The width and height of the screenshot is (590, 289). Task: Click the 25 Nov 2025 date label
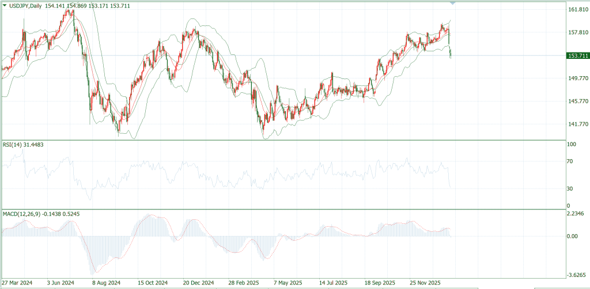pyautogui.click(x=425, y=283)
